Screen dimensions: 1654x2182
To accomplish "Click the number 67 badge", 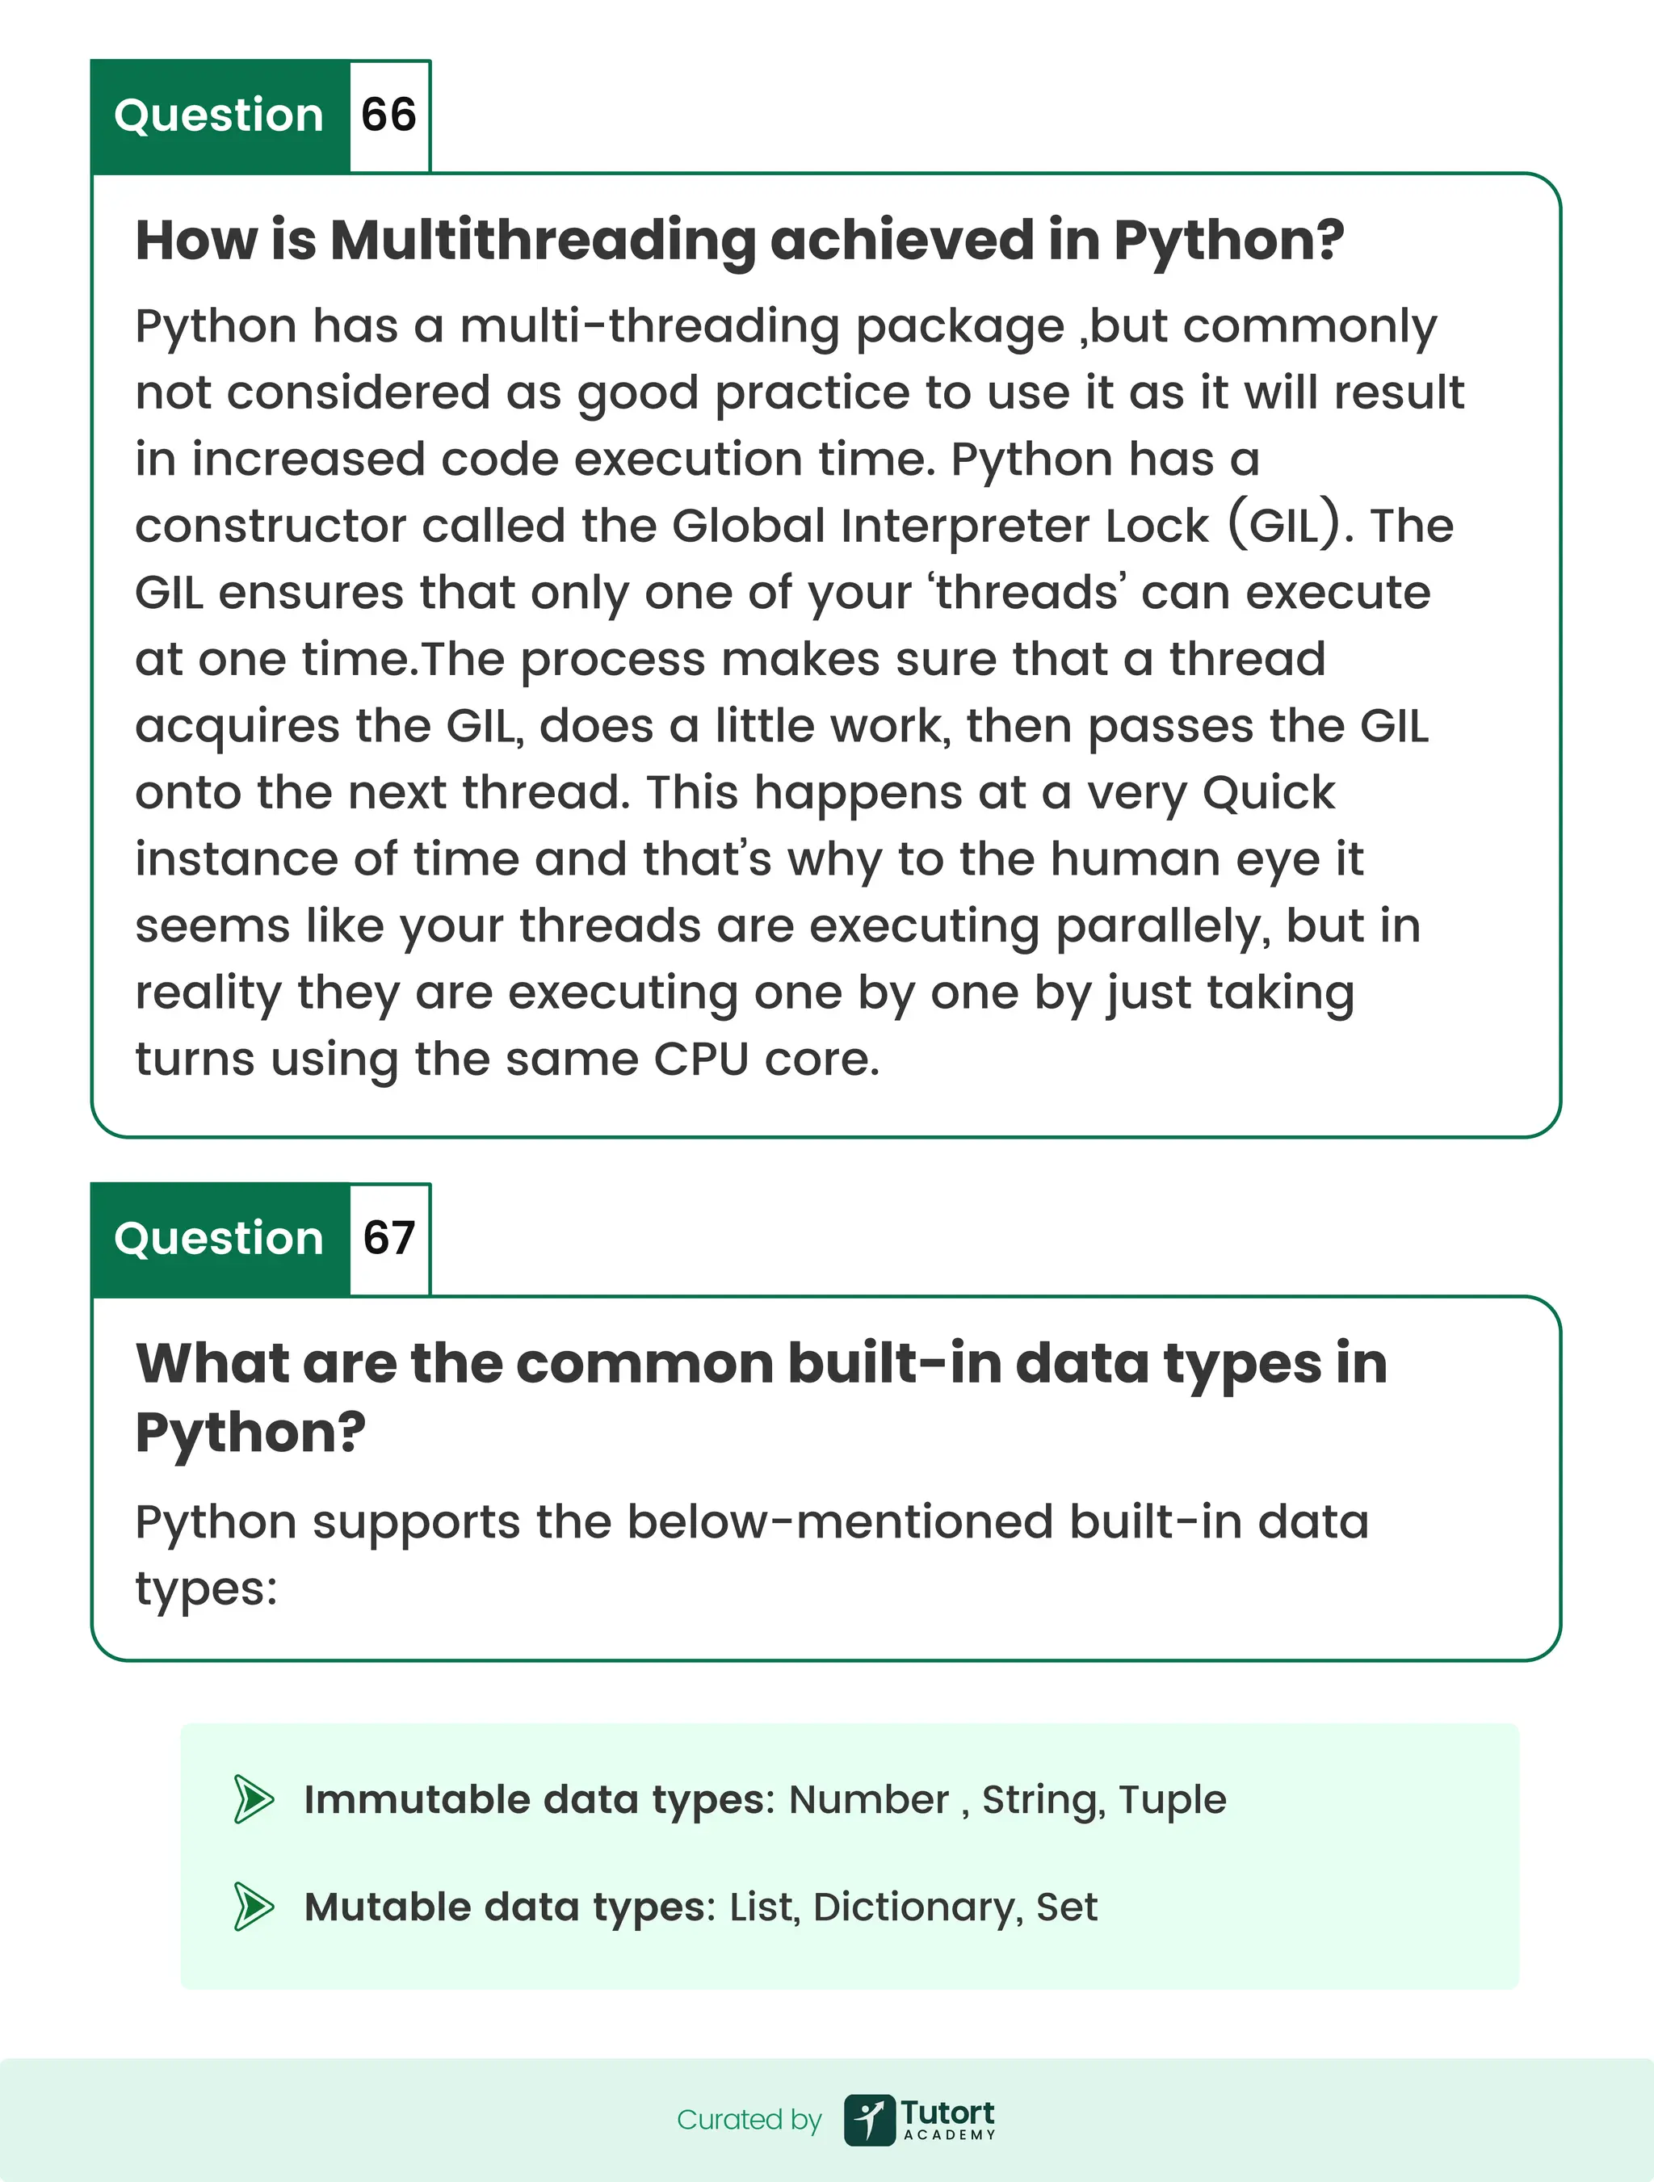I will [389, 1239].
